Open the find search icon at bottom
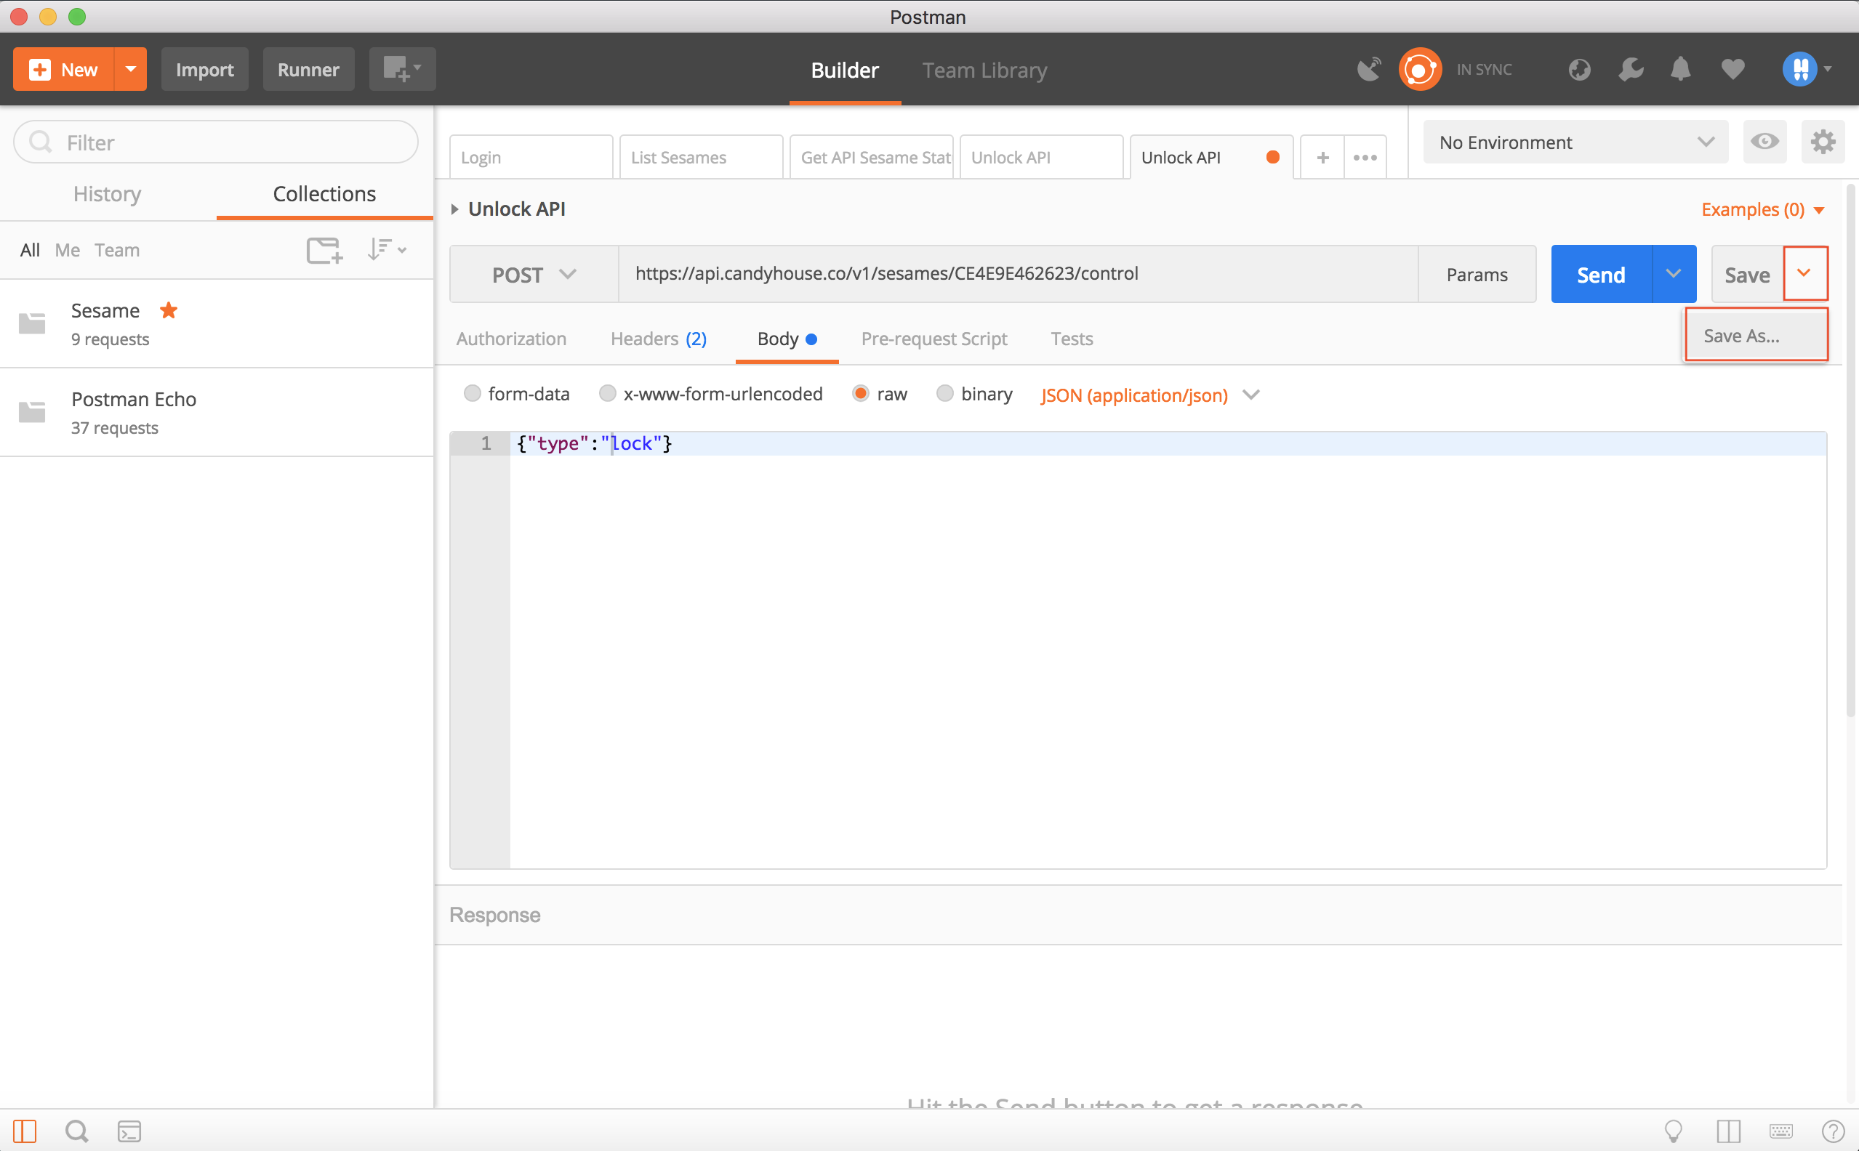 coord(76,1131)
